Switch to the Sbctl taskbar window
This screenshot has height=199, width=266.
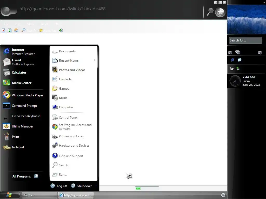click(39, 195)
